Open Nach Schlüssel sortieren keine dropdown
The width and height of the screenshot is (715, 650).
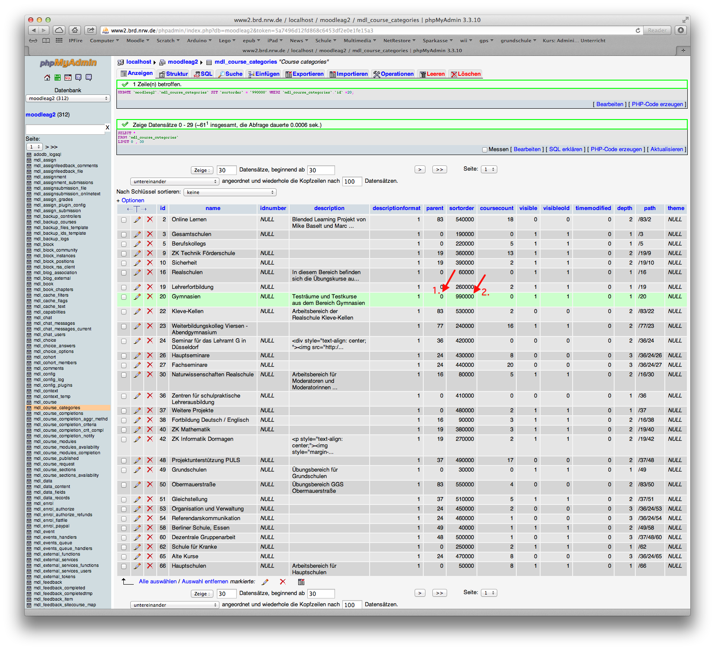(x=230, y=192)
